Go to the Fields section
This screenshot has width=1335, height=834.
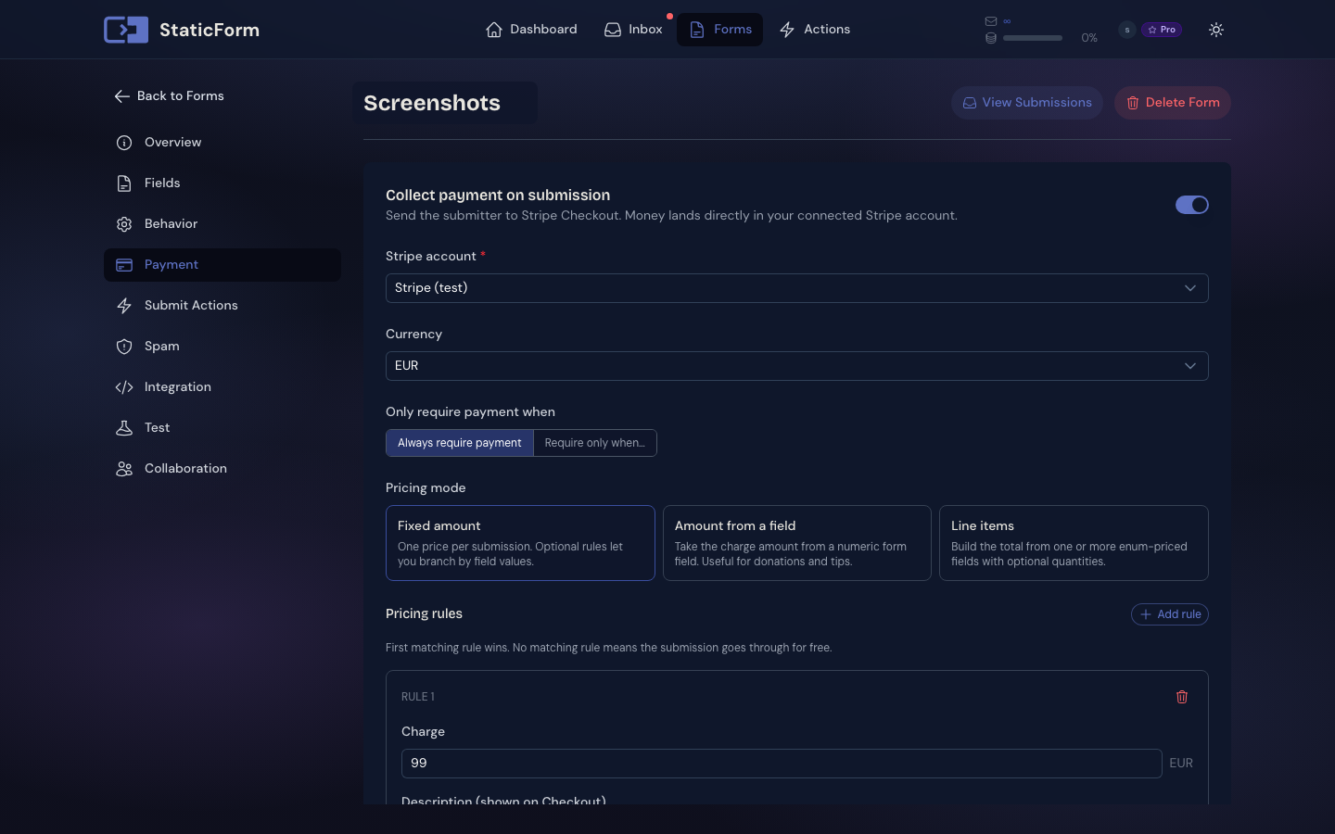[222, 183]
